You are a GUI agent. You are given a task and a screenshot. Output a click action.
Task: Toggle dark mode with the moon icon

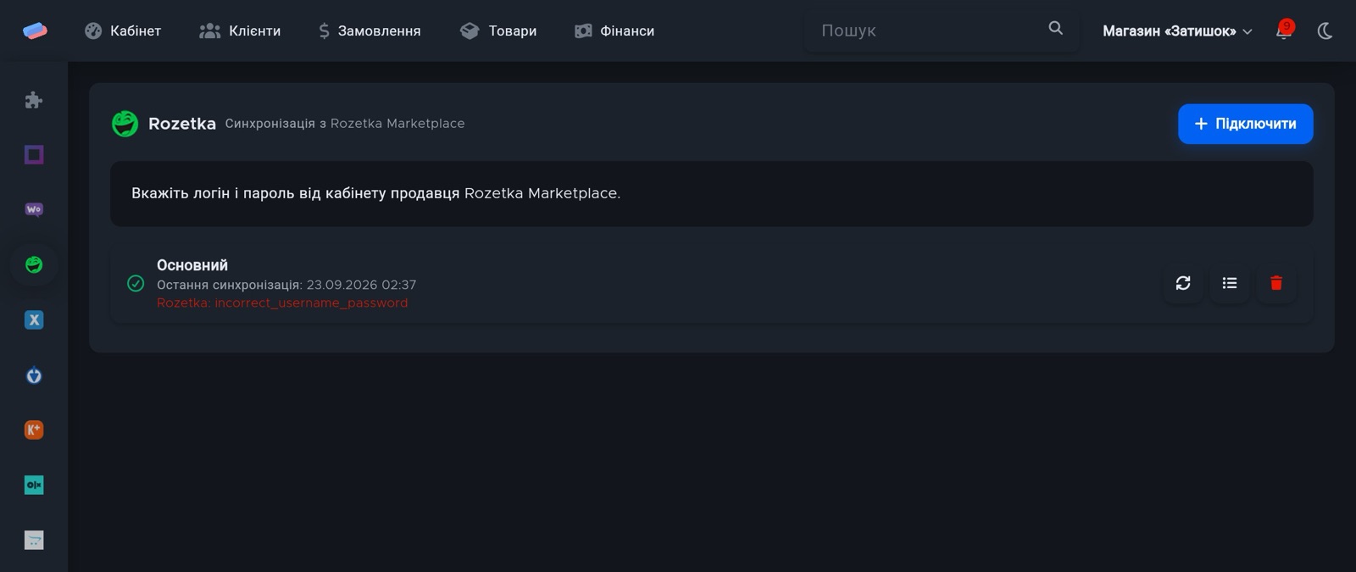pyautogui.click(x=1325, y=31)
